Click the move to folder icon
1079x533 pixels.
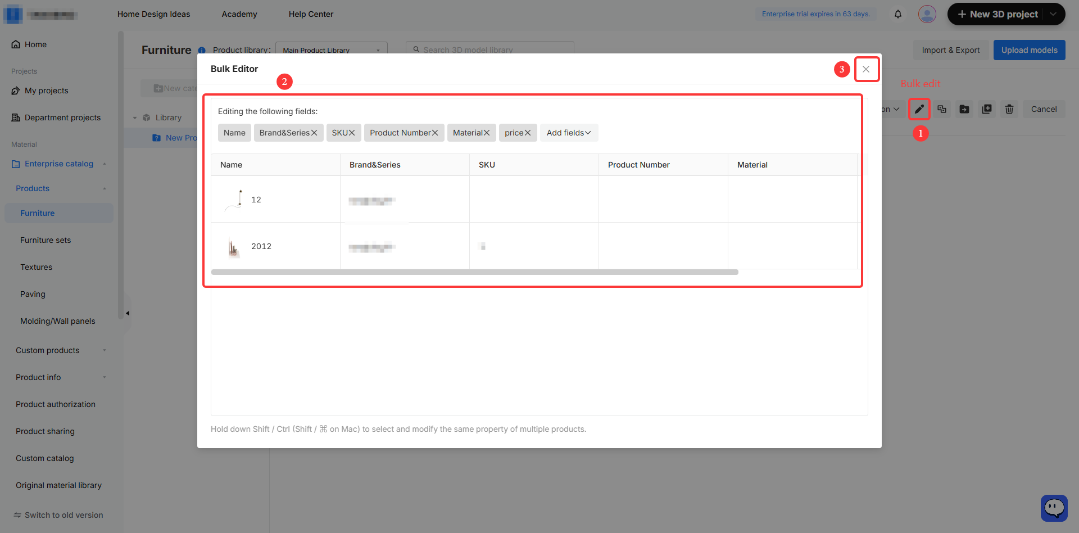coord(964,109)
